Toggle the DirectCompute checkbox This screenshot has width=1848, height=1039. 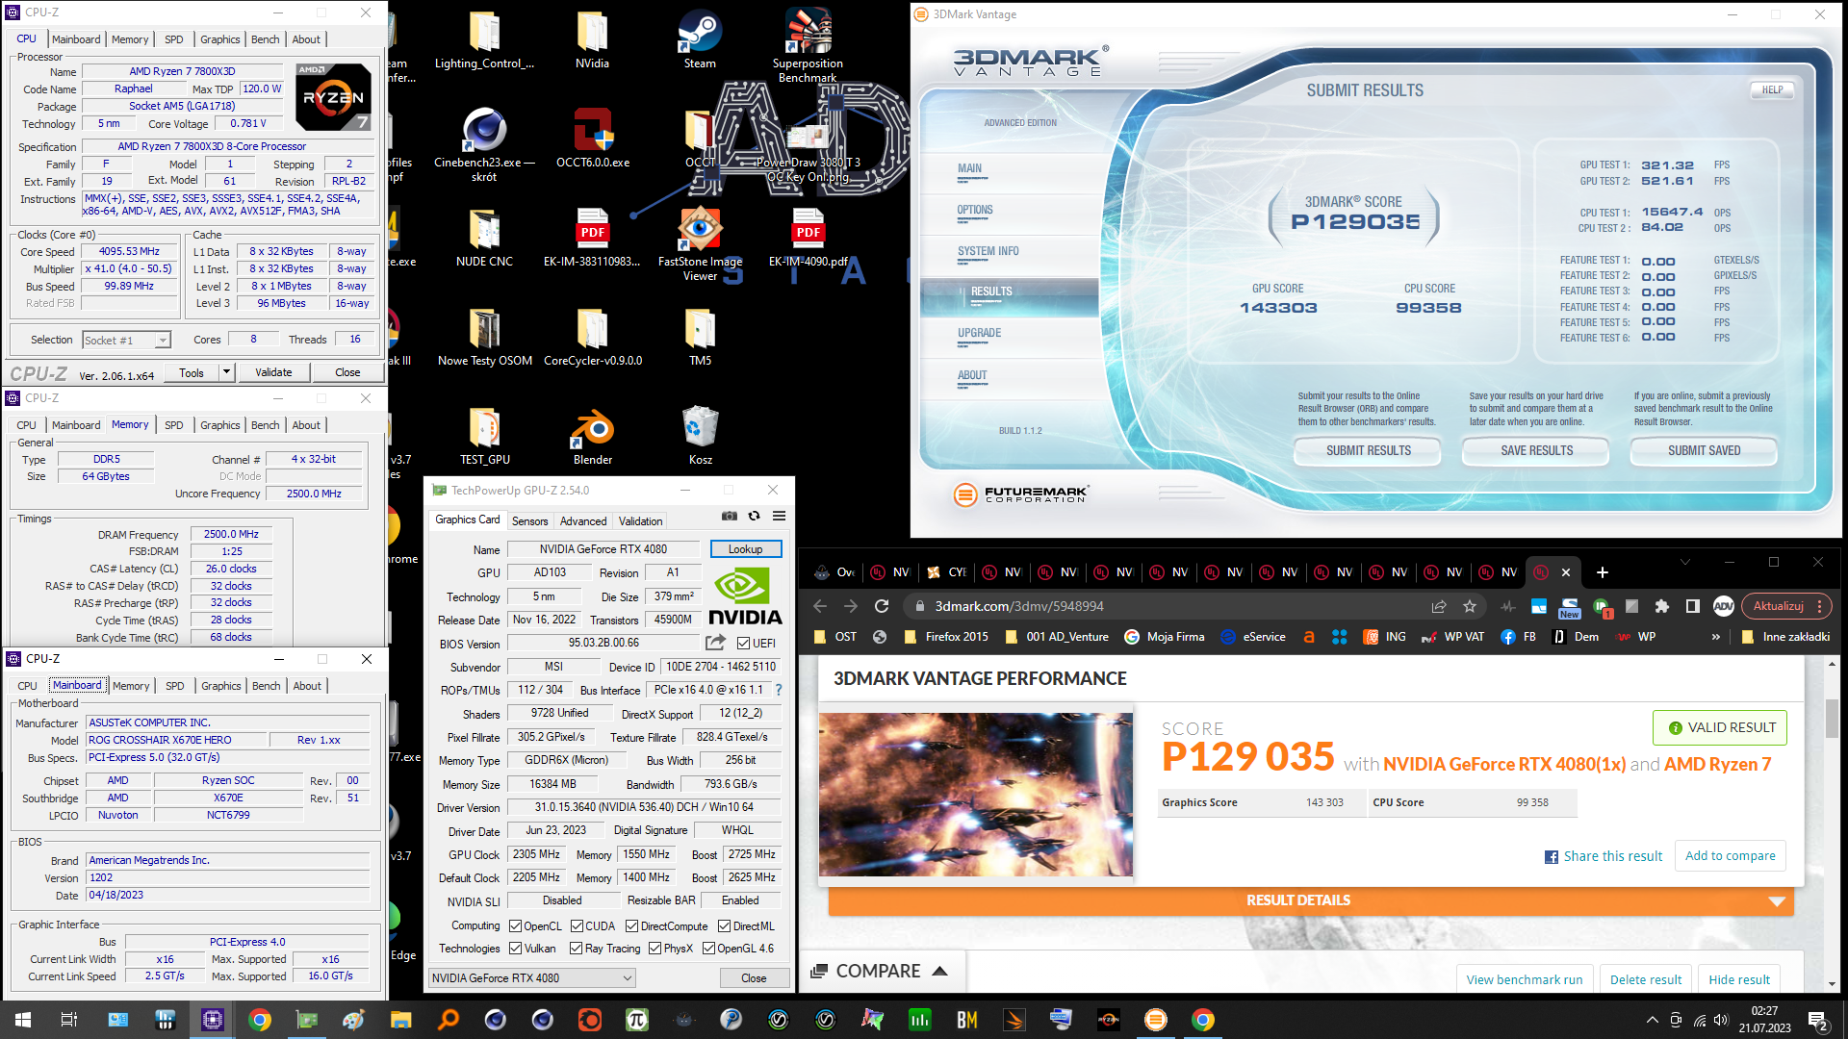[x=631, y=926]
